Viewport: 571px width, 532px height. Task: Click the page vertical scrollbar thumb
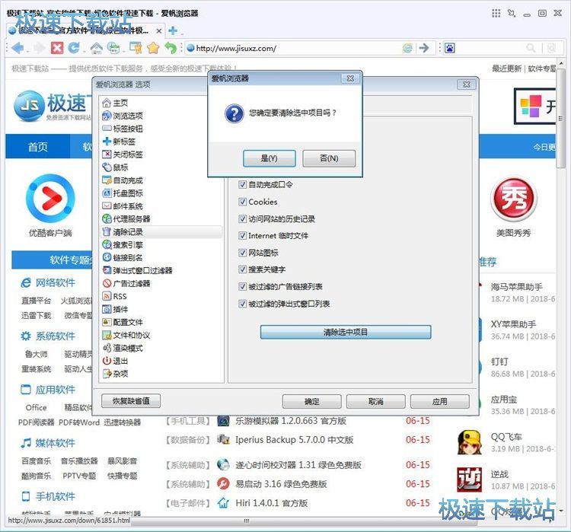(x=560, y=119)
